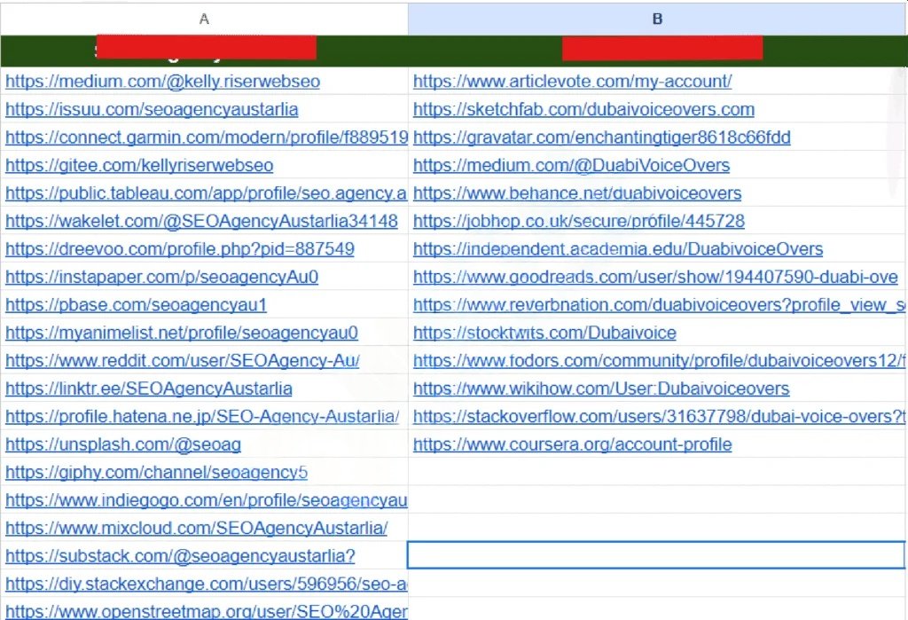Open the goodreads.com user link

655,277
